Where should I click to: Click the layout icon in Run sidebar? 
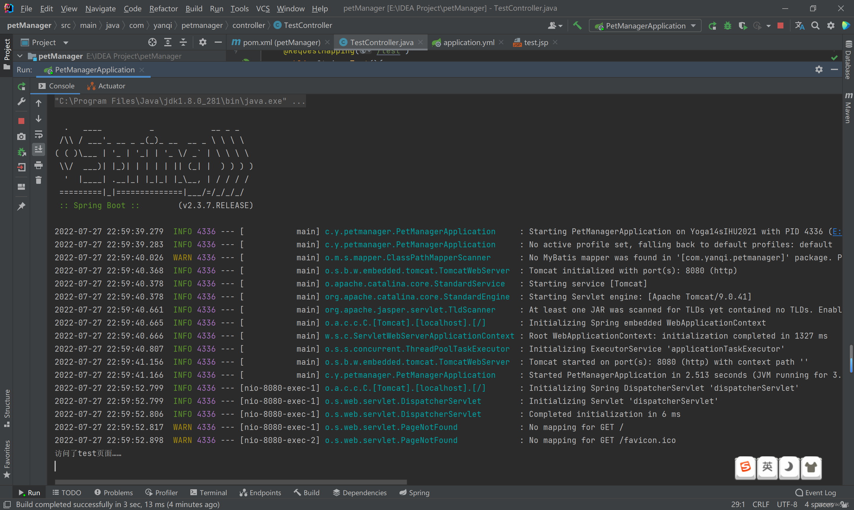21,187
